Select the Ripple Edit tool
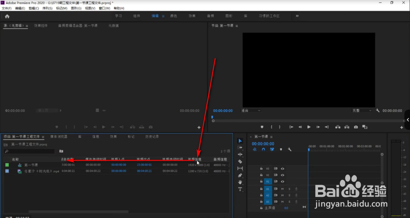 tap(240, 154)
